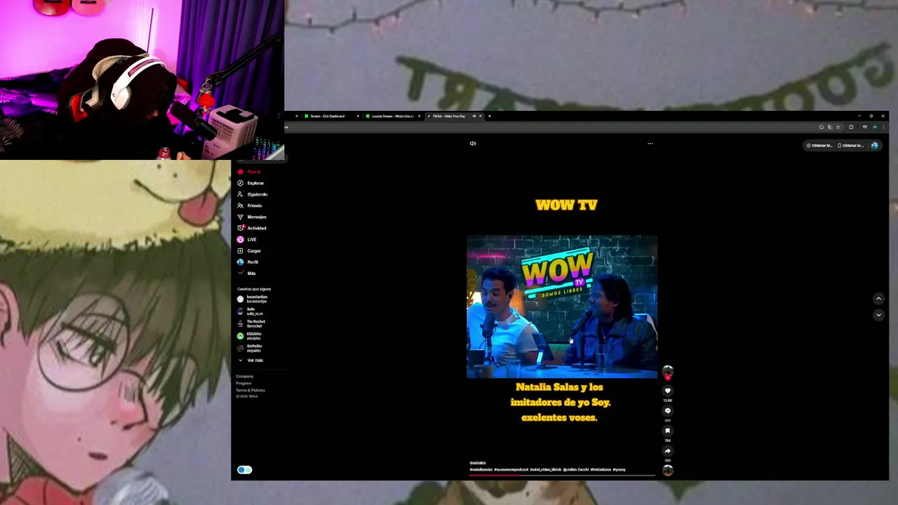This screenshot has height=505, width=898.
Task: Open the Program footer link
Action: pyautogui.click(x=243, y=384)
